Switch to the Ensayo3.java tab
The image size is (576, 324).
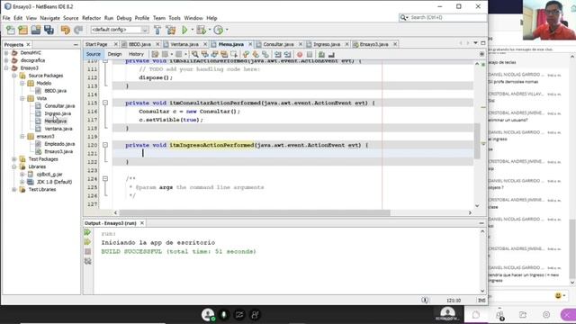click(373, 44)
